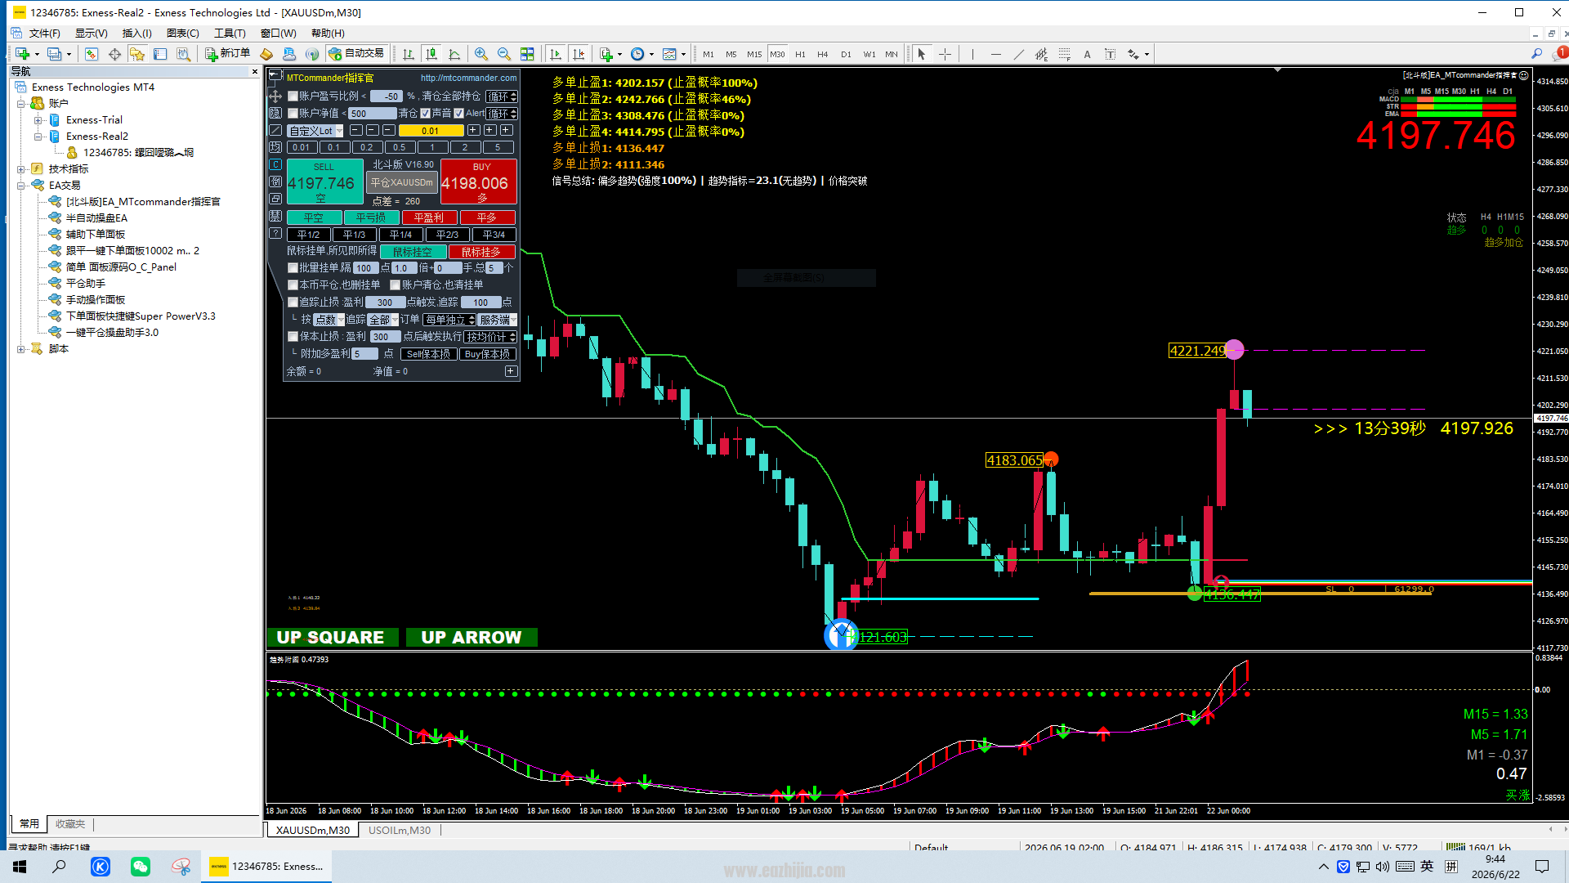Open the 自定义Lot dropdown
The height and width of the screenshot is (883, 1569).
(x=315, y=131)
